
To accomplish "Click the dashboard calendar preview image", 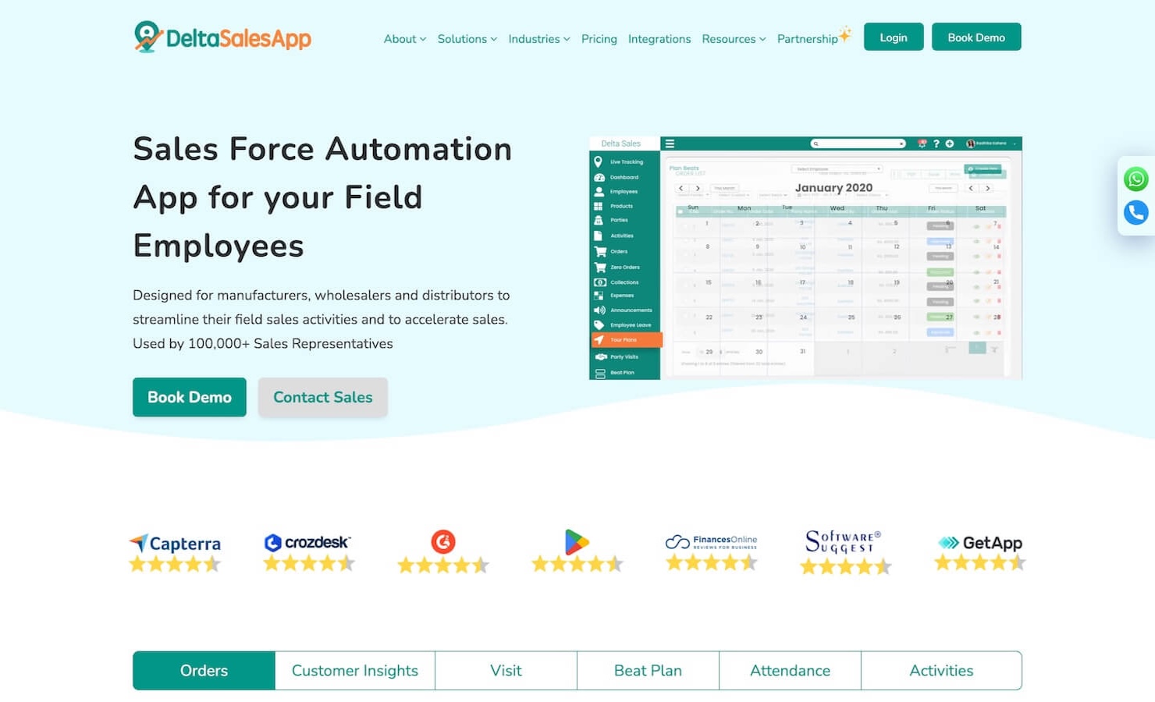I will 805,258.
